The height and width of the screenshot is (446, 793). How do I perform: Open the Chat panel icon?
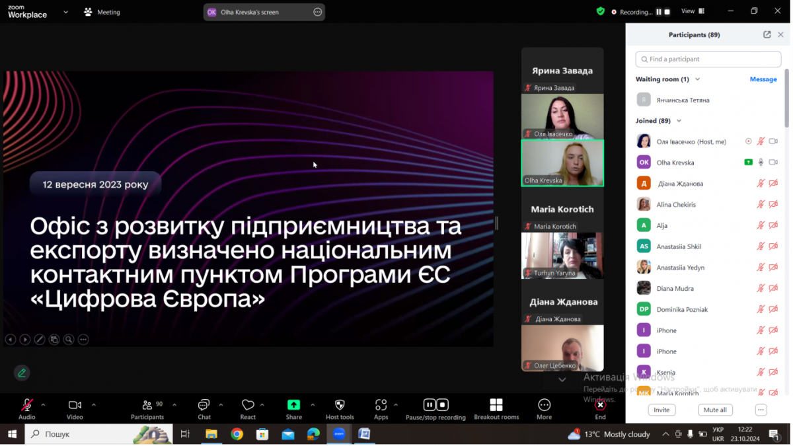[x=204, y=405]
